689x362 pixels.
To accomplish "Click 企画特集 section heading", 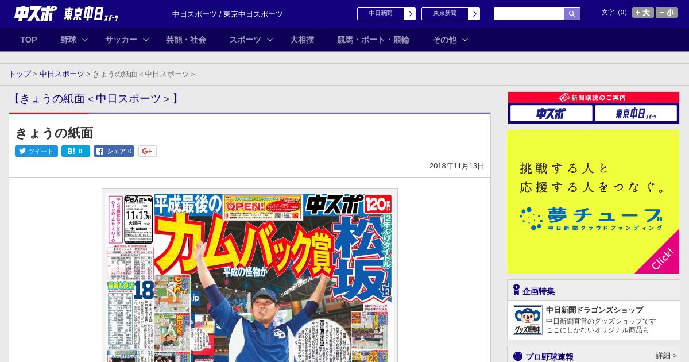I will (539, 291).
